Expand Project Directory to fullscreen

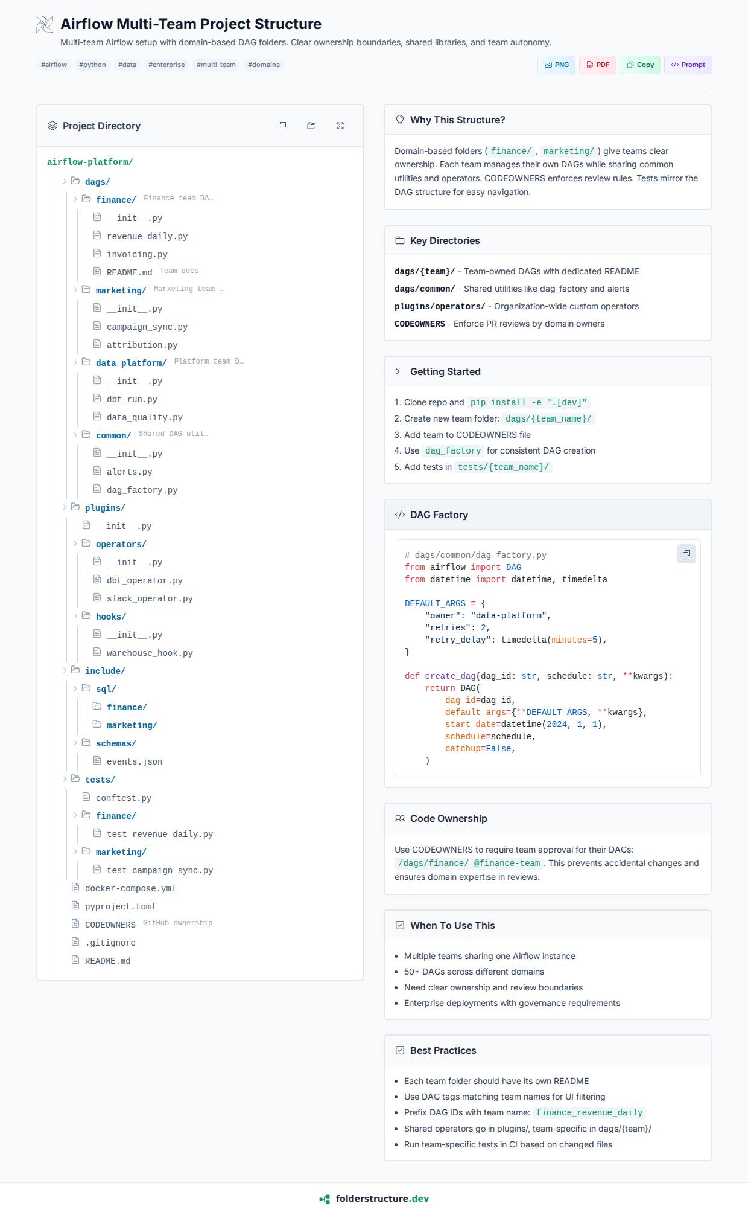click(x=340, y=126)
